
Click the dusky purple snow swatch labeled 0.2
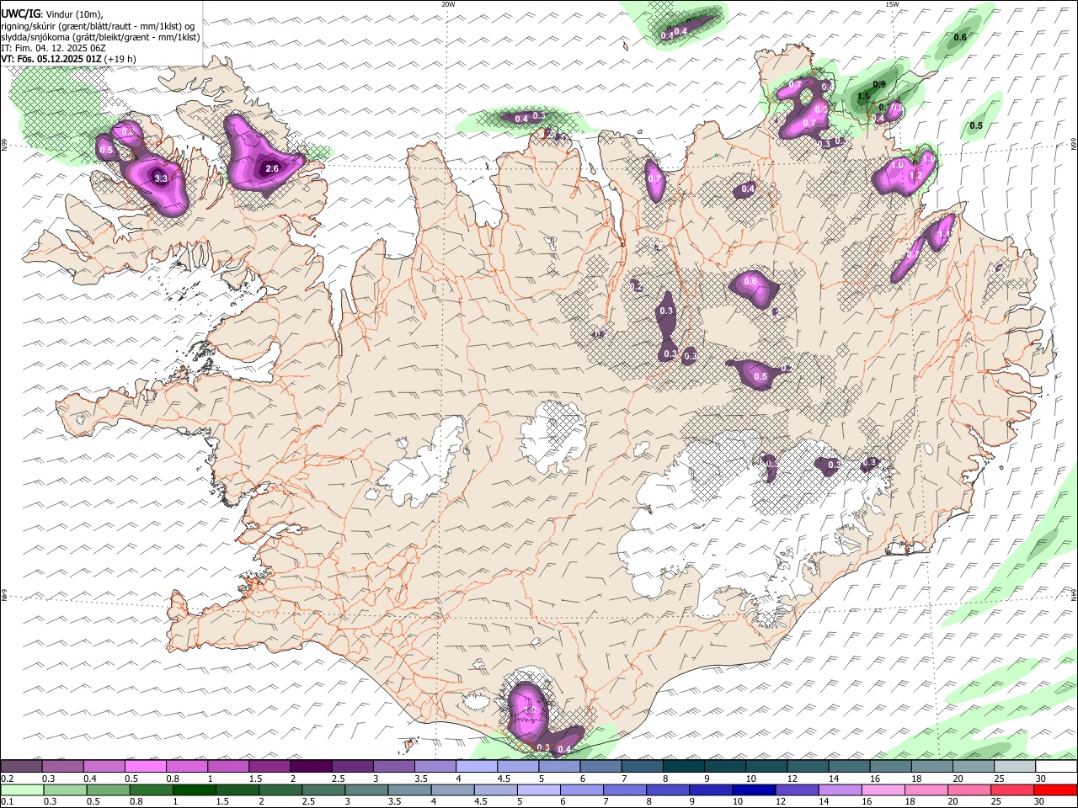(21, 766)
